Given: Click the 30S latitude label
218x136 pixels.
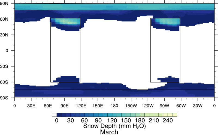Looking at the screenshot, I should tap(4, 66).
